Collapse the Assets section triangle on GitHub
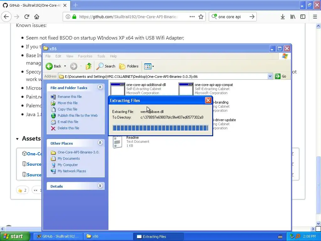Screen dimensions: 321x241 pyautogui.click(x=18, y=139)
